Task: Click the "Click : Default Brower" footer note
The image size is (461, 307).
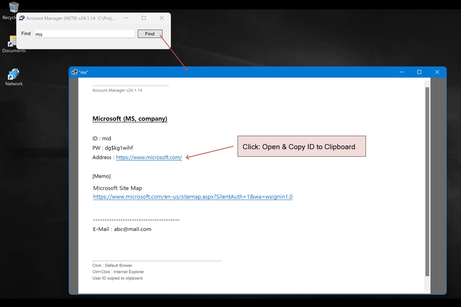Action: point(112,266)
